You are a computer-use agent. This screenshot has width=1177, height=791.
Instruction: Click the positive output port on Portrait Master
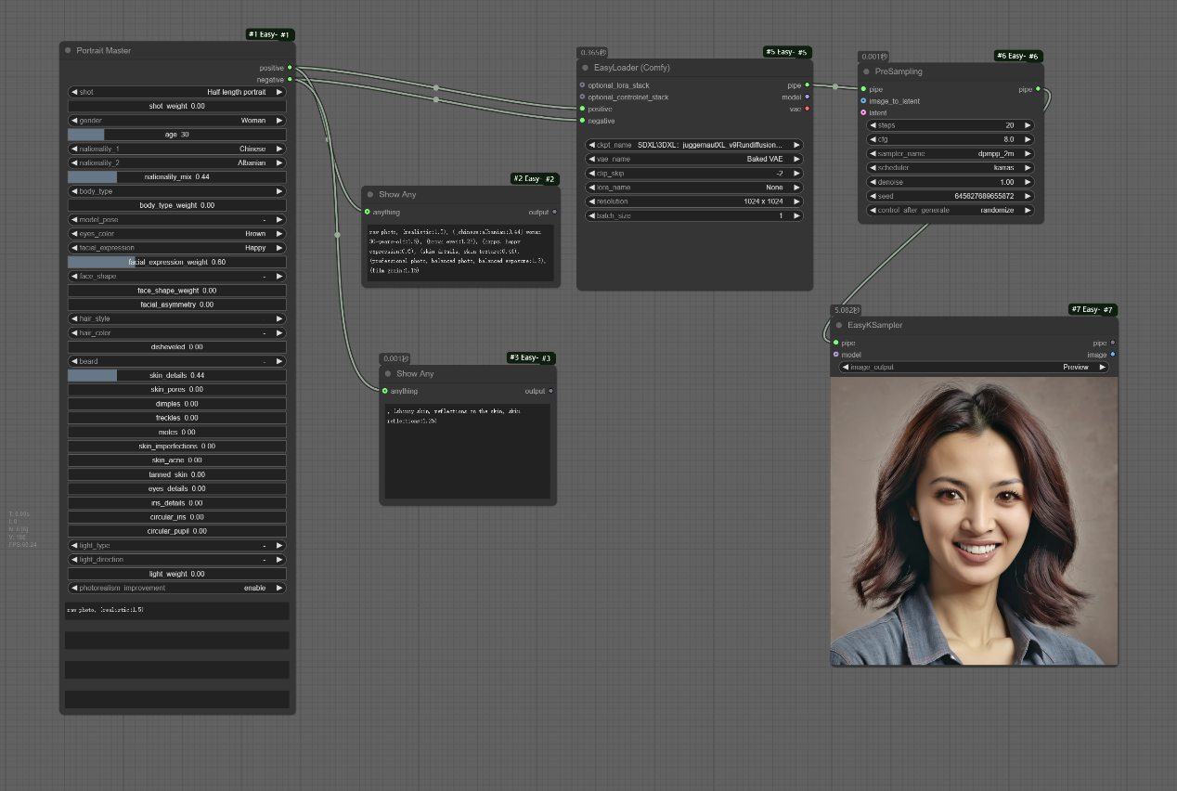pos(290,68)
